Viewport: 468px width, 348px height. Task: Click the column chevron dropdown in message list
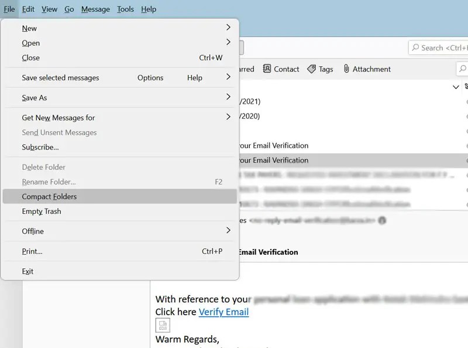(456, 87)
